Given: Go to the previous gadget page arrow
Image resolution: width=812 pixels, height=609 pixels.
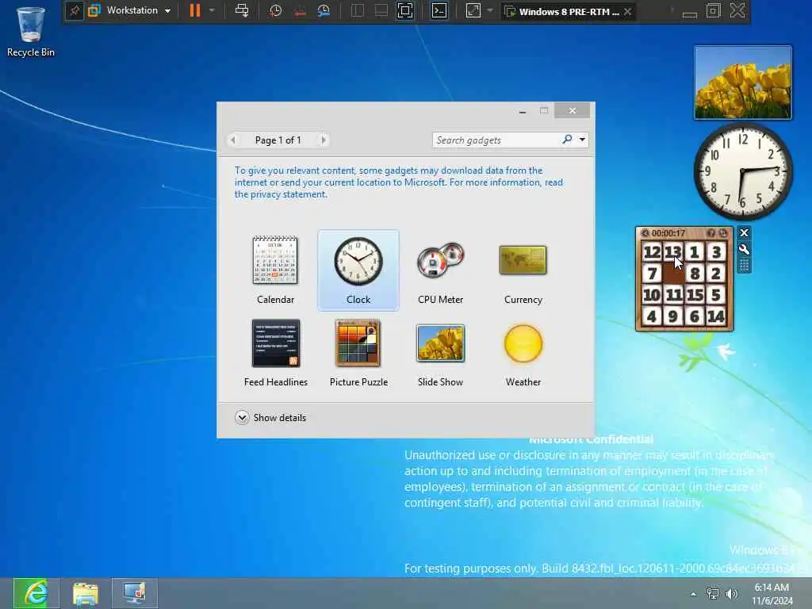Looking at the screenshot, I should [233, 140].
